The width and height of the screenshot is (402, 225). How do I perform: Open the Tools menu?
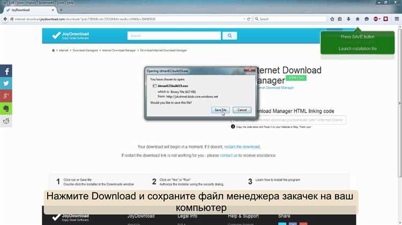point(61,3)
